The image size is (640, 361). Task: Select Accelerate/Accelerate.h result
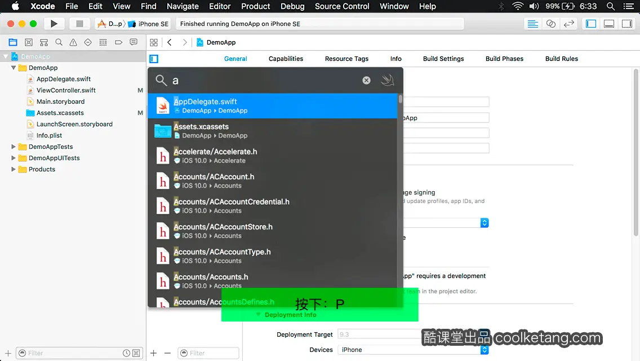point(273,156)
